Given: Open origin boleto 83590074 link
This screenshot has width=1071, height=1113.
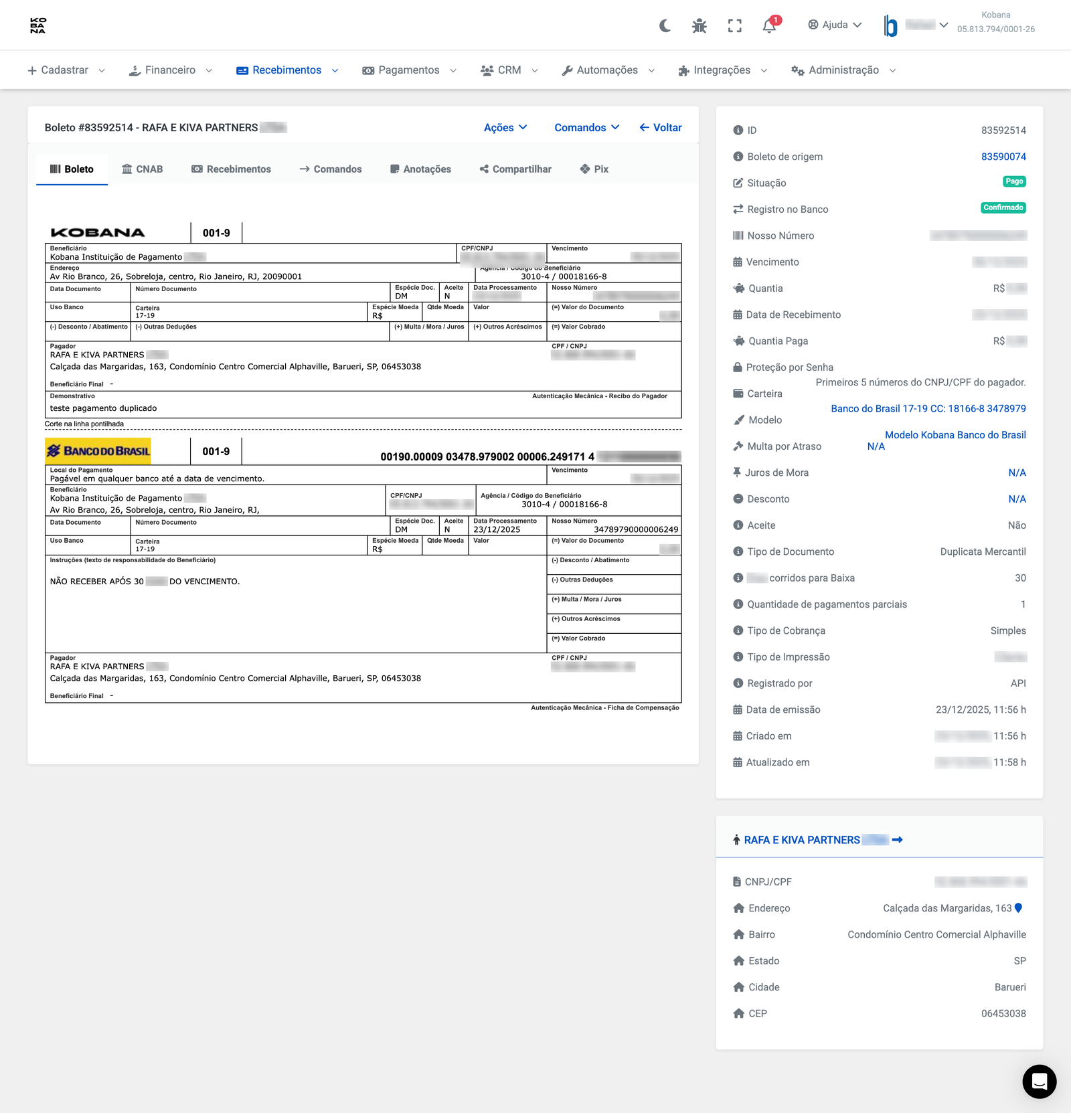Looking at the screenshot, I should [x=1004, y=156].
